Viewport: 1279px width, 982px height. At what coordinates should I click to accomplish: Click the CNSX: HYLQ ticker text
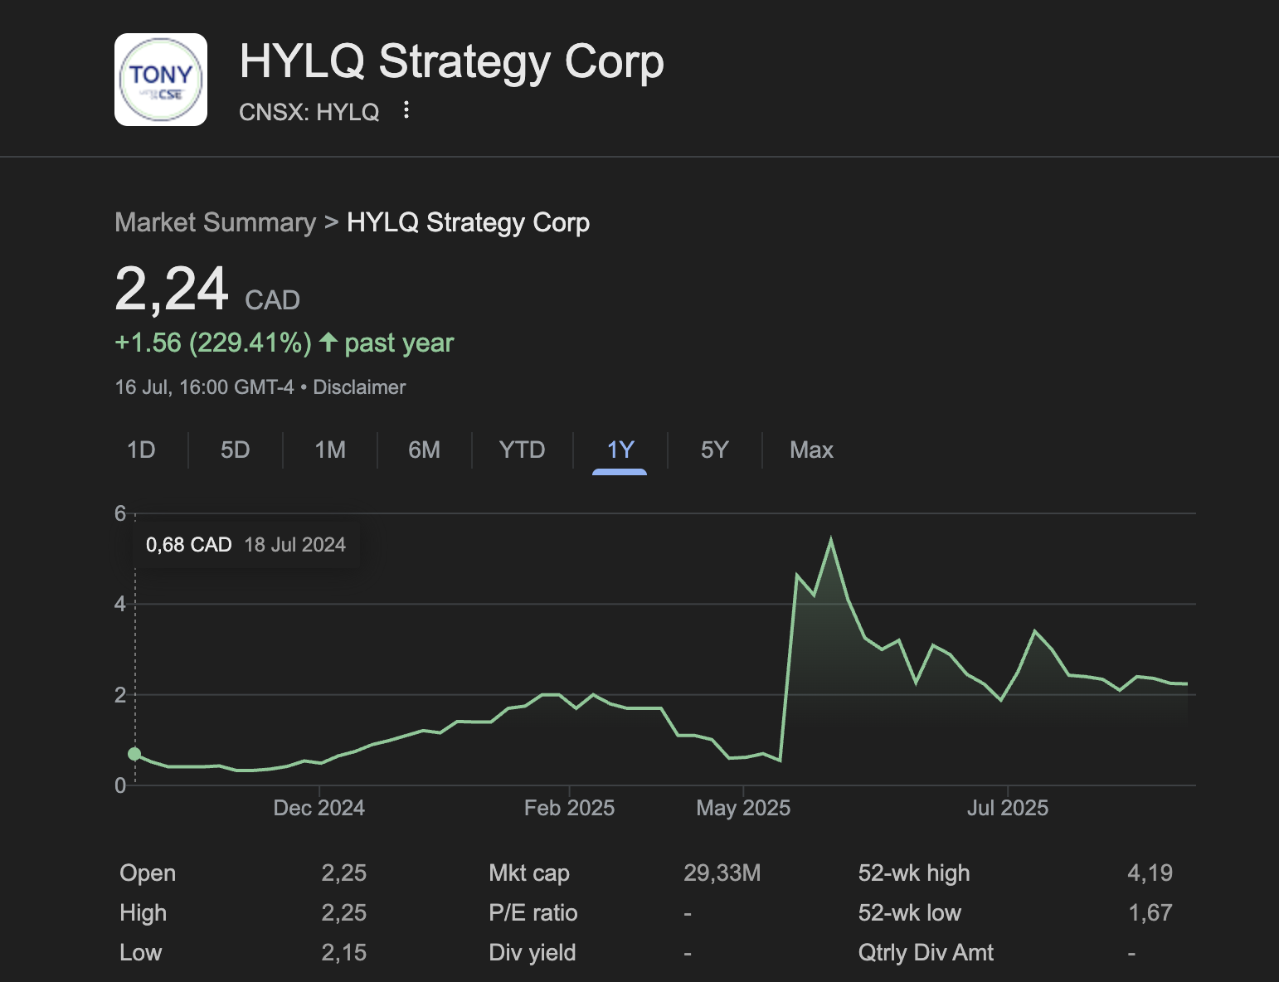(309, 112)
